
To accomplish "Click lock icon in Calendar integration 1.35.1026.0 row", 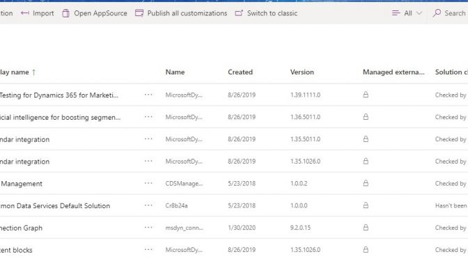I will tap(366, 161).
